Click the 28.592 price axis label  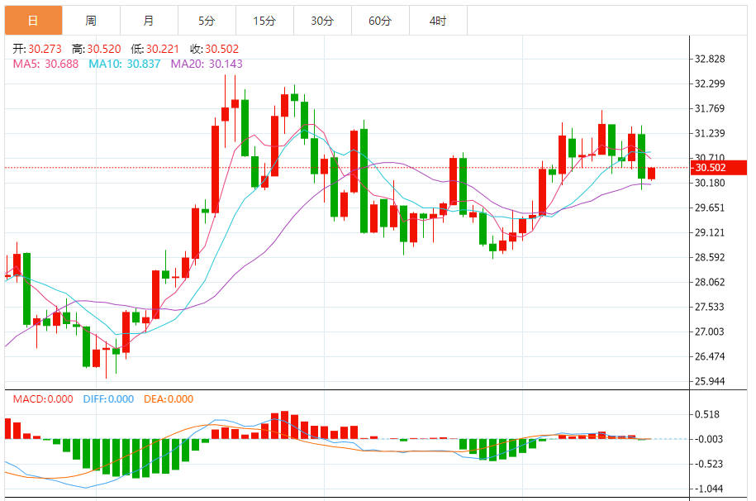709,257
